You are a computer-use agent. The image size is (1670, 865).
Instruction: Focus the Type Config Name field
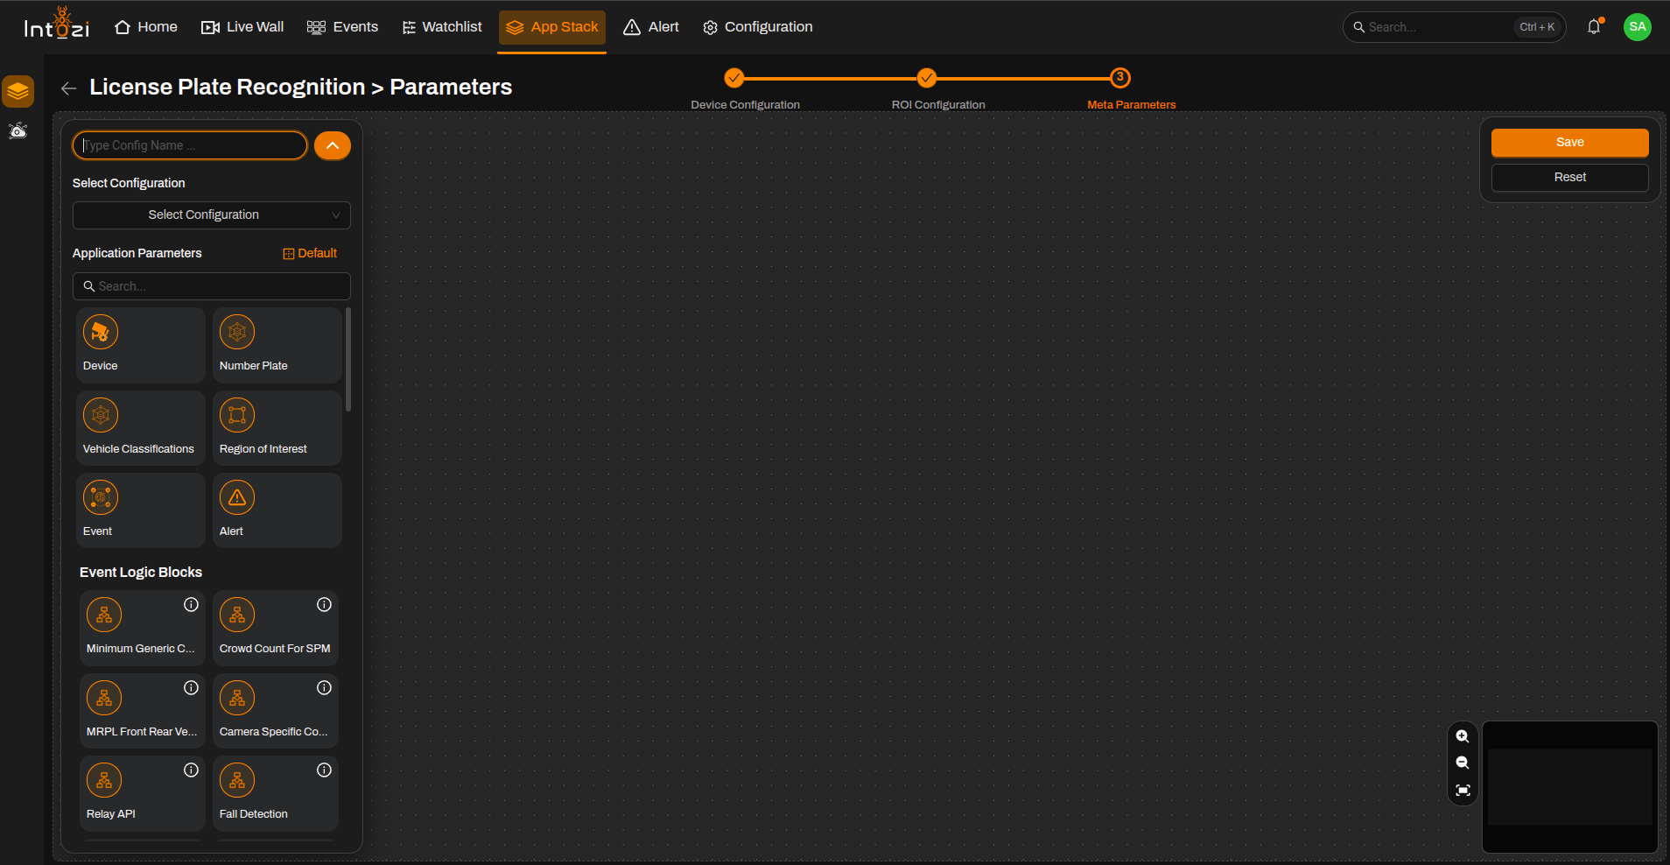(x=190, y=145)
